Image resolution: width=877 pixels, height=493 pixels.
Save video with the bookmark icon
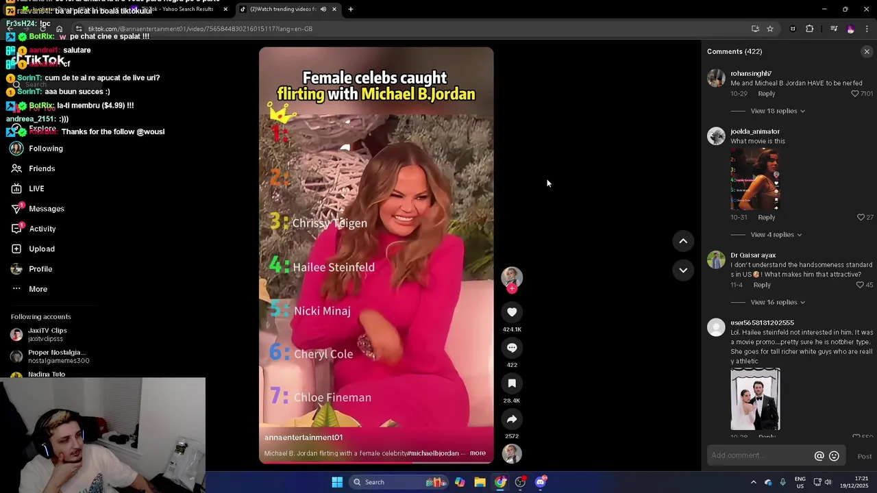(x=512, y=383)
